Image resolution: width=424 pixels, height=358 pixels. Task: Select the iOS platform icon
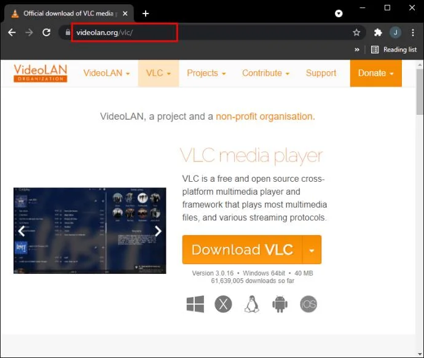click(308, 304)
